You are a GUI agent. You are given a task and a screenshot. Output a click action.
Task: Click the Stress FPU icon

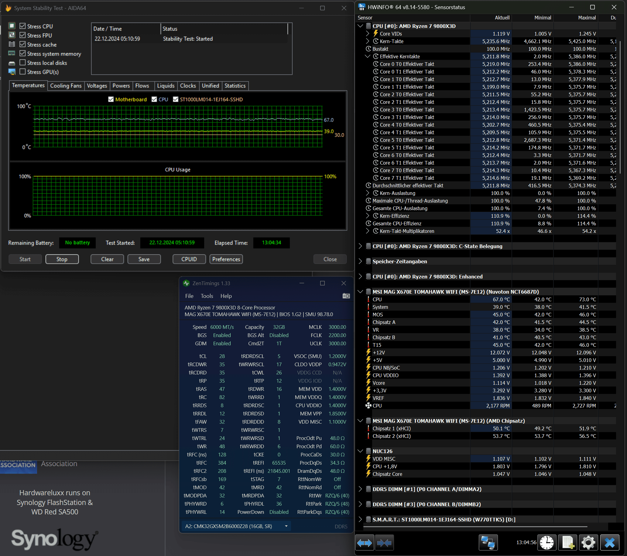pyautogui.click(x=12, y=35)
